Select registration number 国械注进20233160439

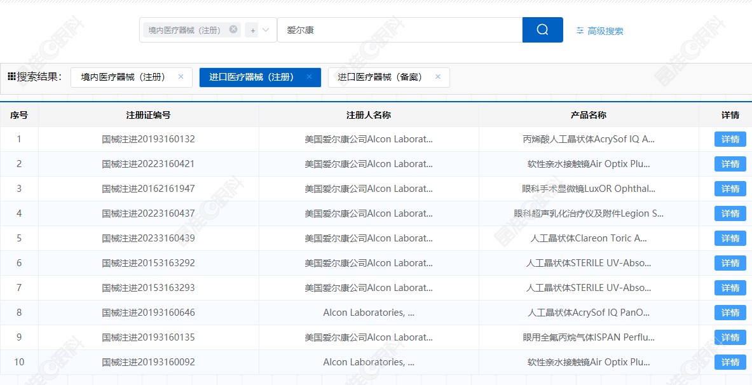(149, 238)
